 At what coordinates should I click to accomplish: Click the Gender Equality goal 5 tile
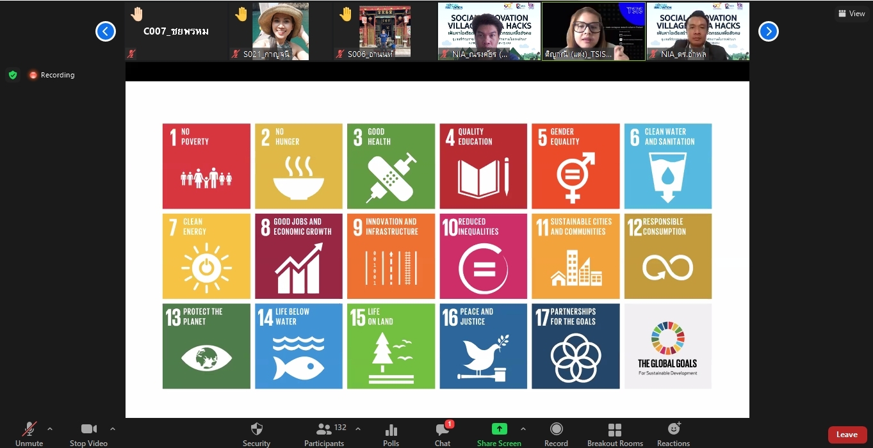tap(576, 166)
